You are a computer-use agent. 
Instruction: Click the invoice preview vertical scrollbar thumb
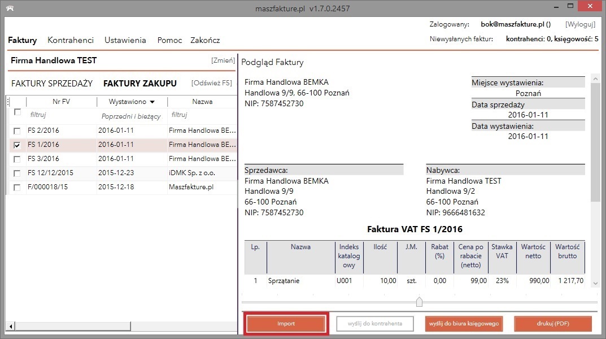(x=595, y=142)
